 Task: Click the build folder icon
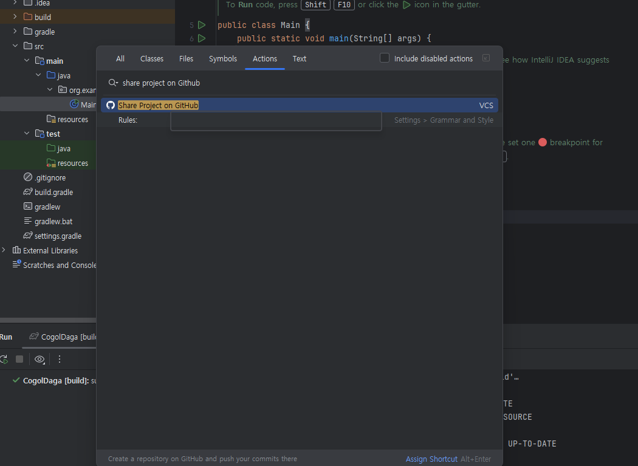tap(28, 16)
